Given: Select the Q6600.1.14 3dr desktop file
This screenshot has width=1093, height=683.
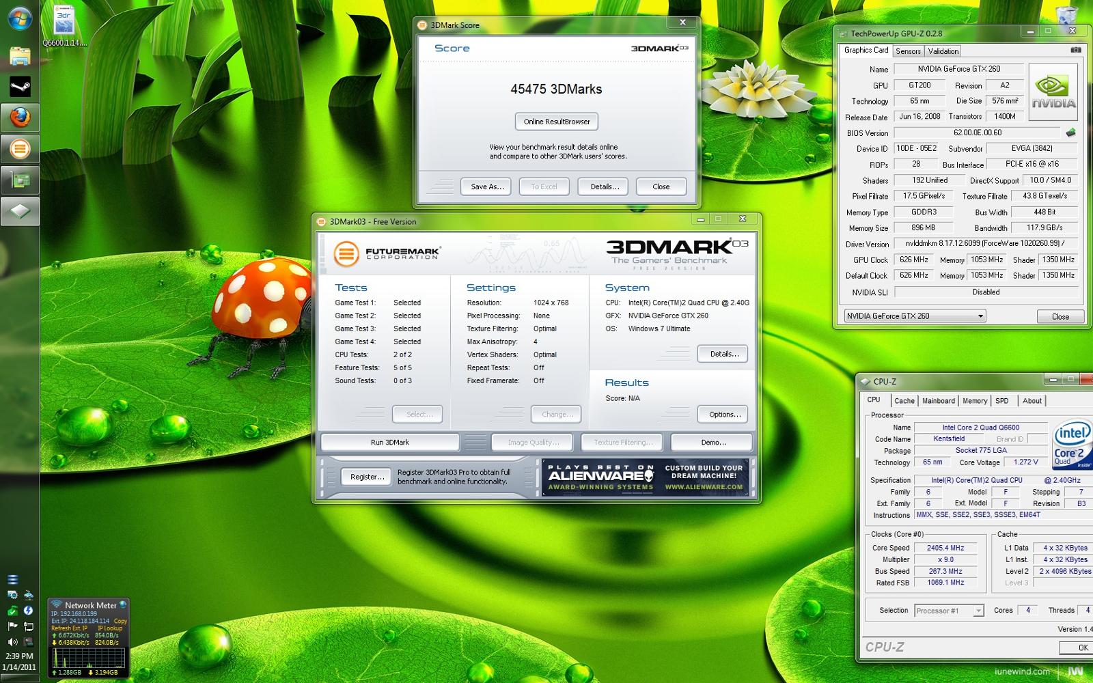Looking at the screenshot, I should click(64, 27).
